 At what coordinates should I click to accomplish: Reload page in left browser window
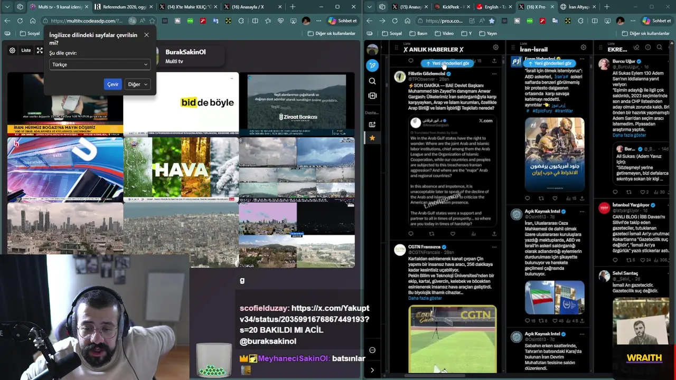20,21
